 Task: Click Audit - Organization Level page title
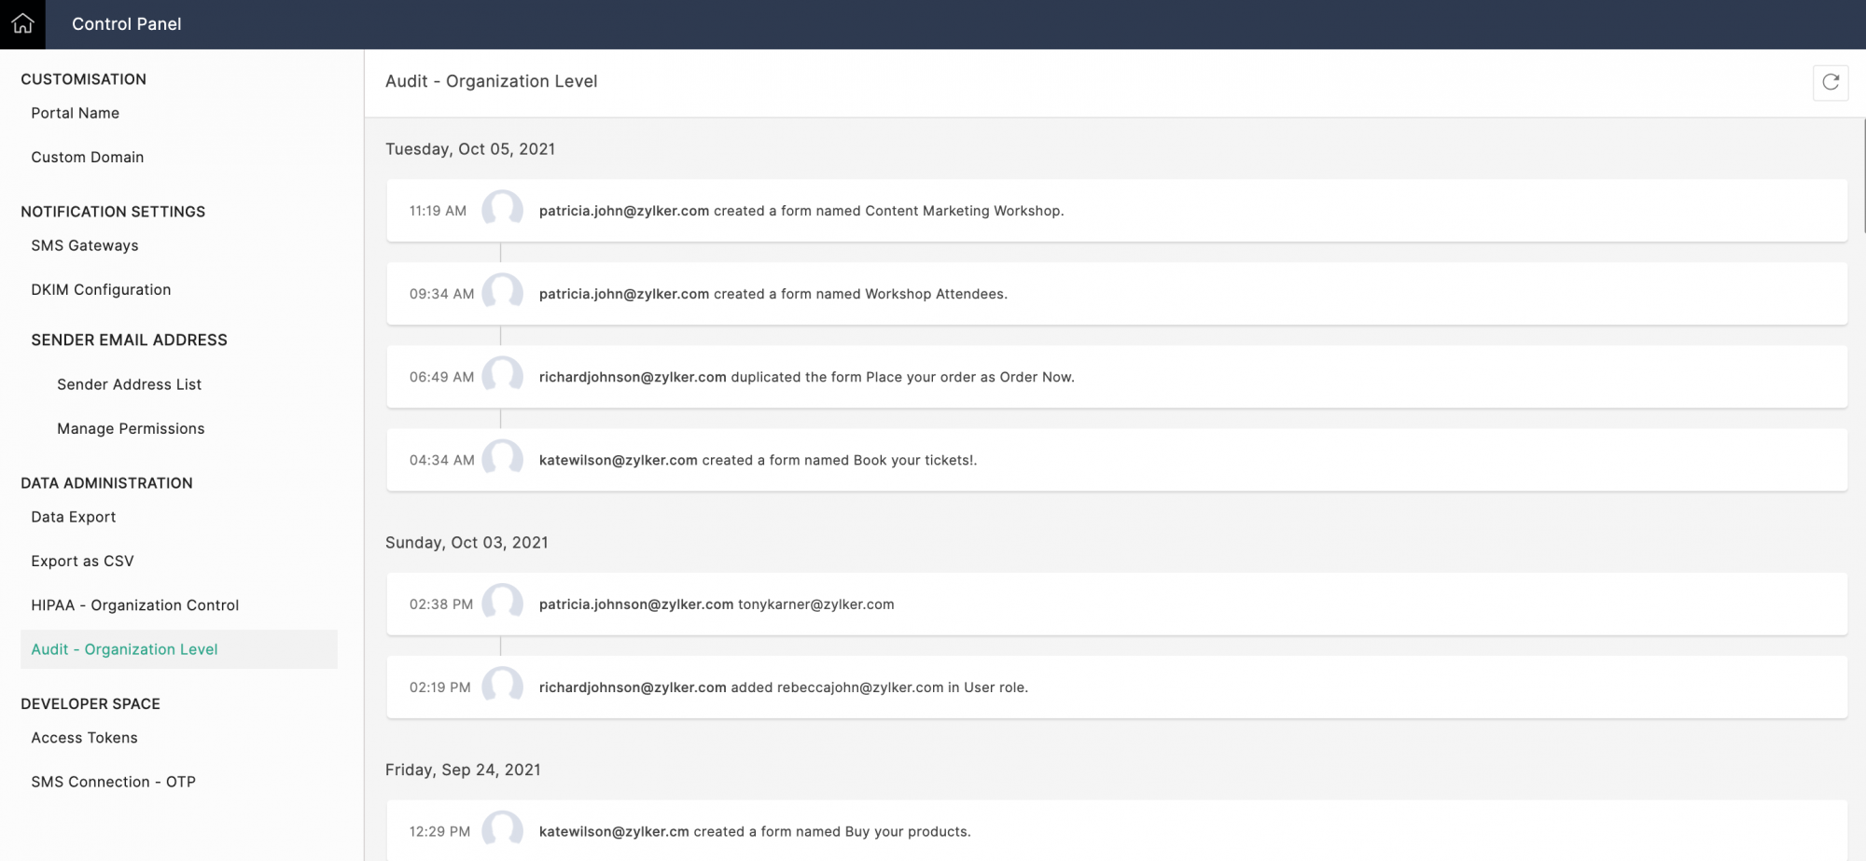491,81
